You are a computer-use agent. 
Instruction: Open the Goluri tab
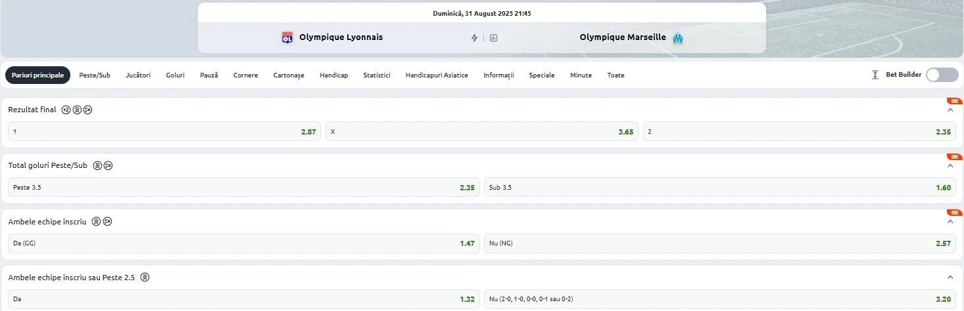(176, 75)
